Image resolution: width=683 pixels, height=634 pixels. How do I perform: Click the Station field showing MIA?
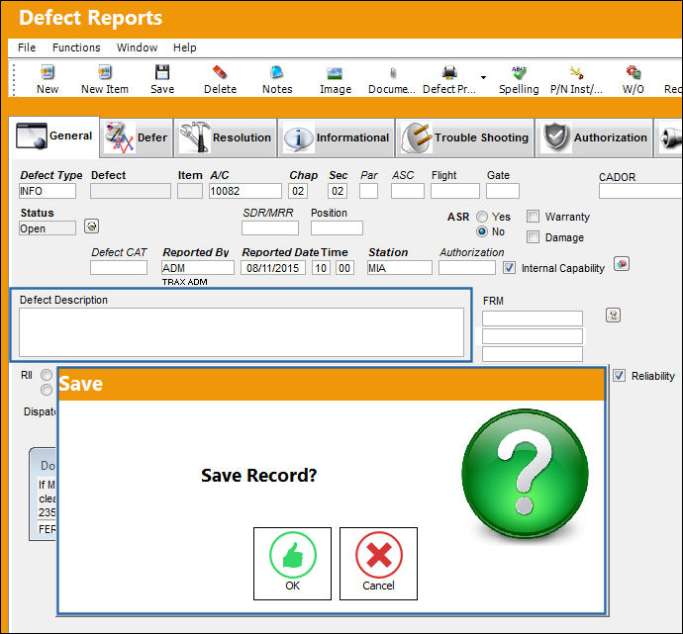coord(400,268)
